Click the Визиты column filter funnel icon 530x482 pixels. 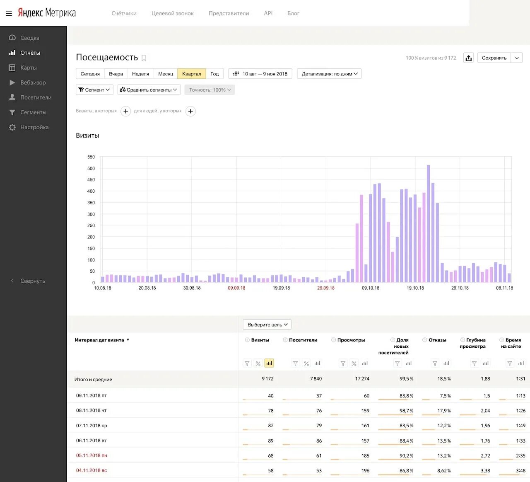pos(247,363)
